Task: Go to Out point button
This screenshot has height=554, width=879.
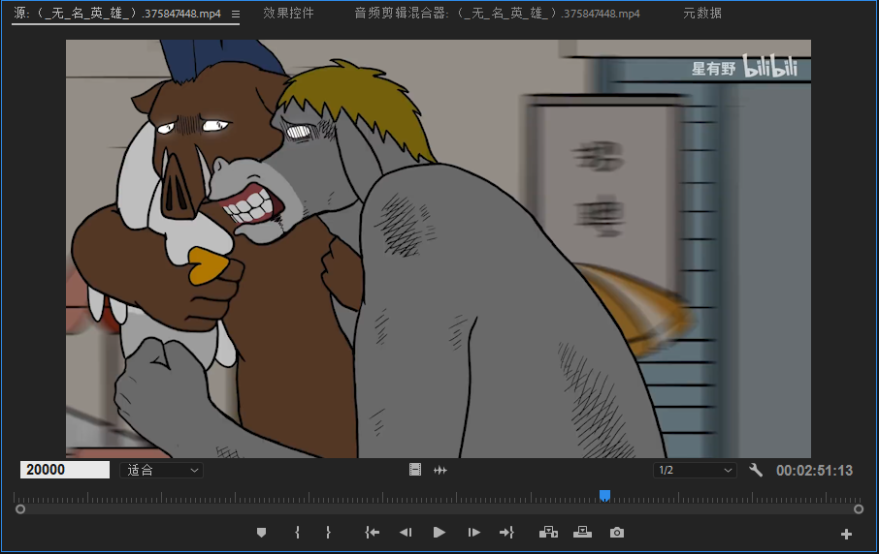Action: pyautogui.click(x=506, y=533)
